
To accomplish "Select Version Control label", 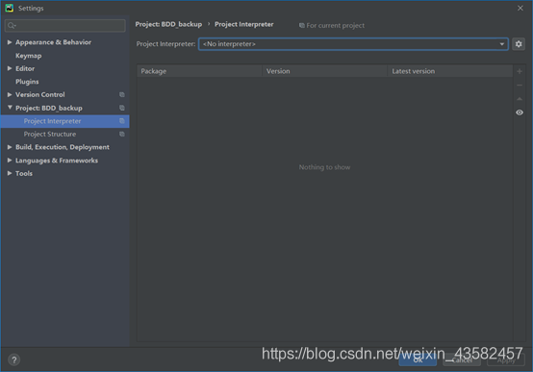I will [x=40, y=94].
